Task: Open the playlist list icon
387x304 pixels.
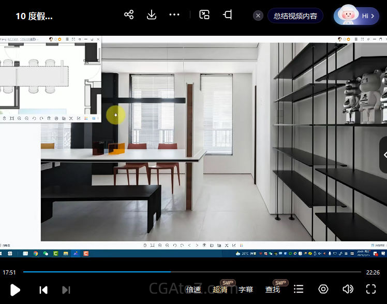Action: [299, 289]
